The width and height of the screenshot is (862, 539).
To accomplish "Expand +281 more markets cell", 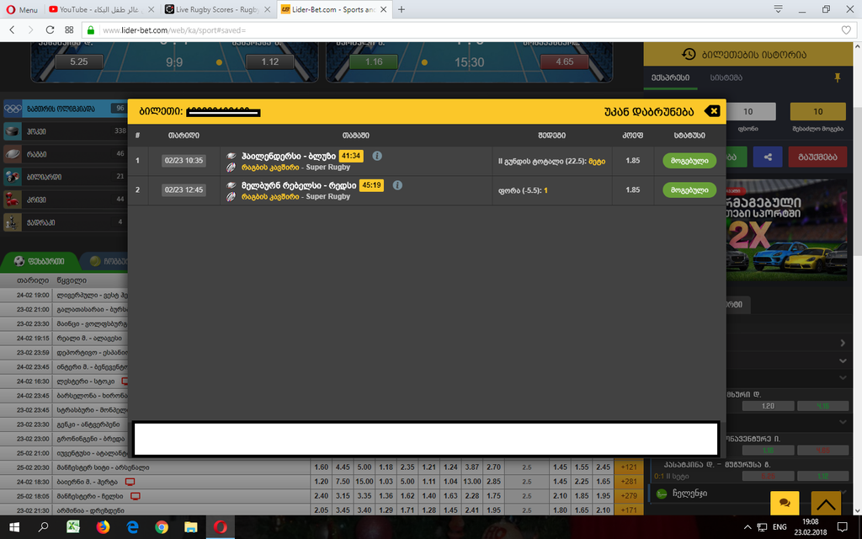I will pyautogui.click(x=629, y=481).
